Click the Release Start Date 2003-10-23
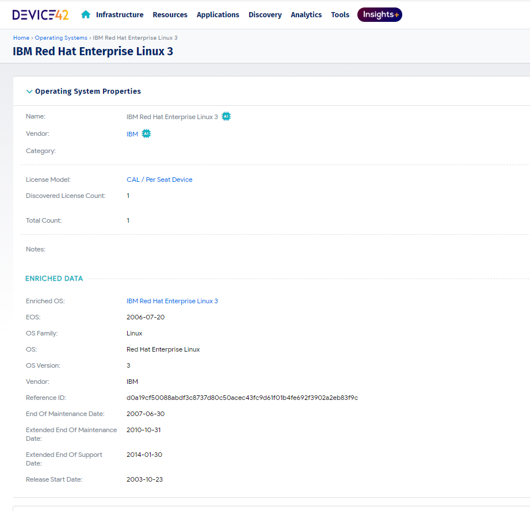This screenshot has width=530, height=511. click(144, 479)
